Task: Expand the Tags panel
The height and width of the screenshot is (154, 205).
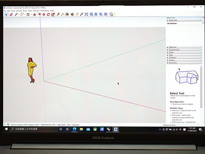Action: 168,55
